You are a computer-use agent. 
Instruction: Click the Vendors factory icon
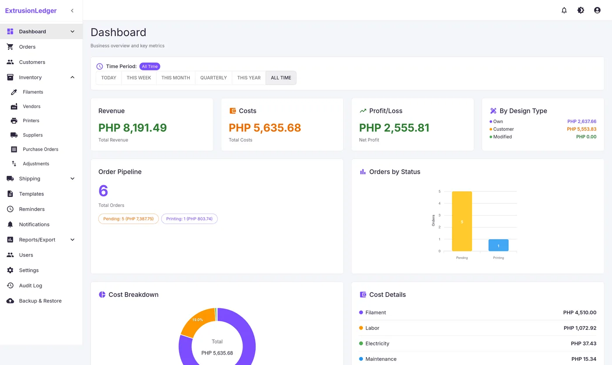coord(14,107)
